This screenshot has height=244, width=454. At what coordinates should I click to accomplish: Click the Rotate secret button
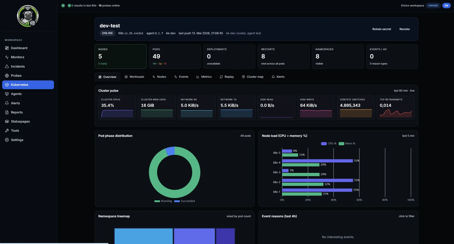pos(382,29)
